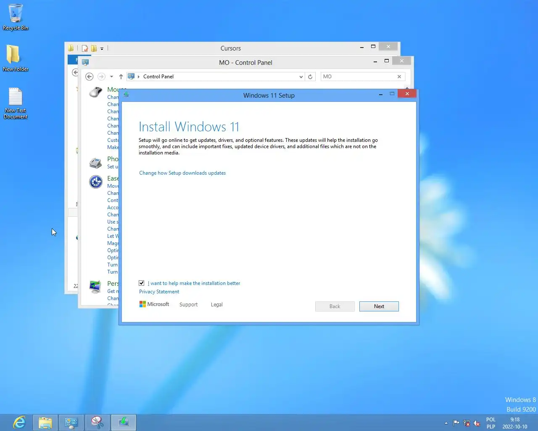This screenshot has width=538, height=431.
Task: Clear the MO search in Control Panel
Action: pyautogui.click(x=399, y=77)
